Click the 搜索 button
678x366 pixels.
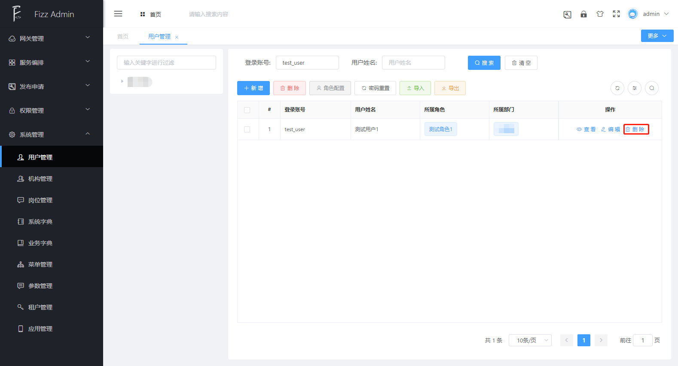click(484, 63)
